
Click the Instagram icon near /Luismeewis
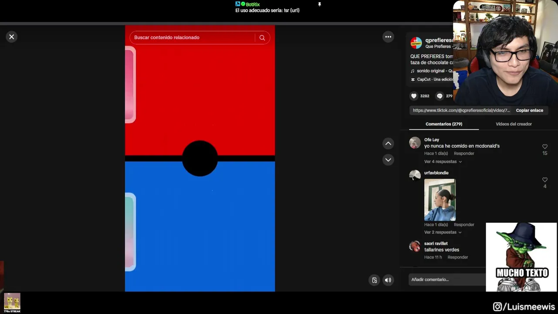(x=497, y=307)
